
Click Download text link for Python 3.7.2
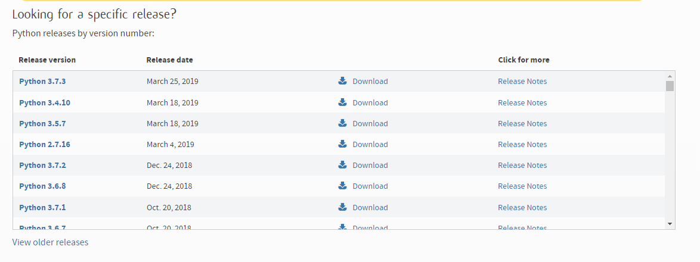tap(370, 166)
